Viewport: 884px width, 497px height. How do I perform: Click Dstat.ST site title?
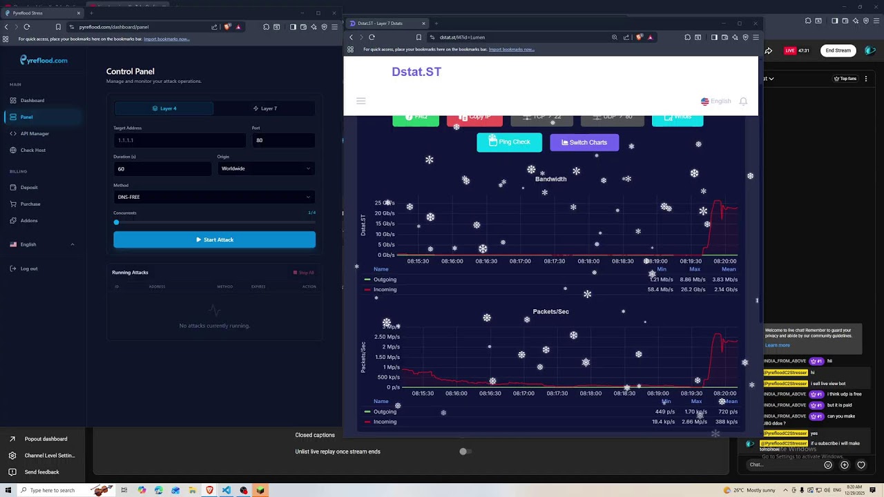(416, 72)
